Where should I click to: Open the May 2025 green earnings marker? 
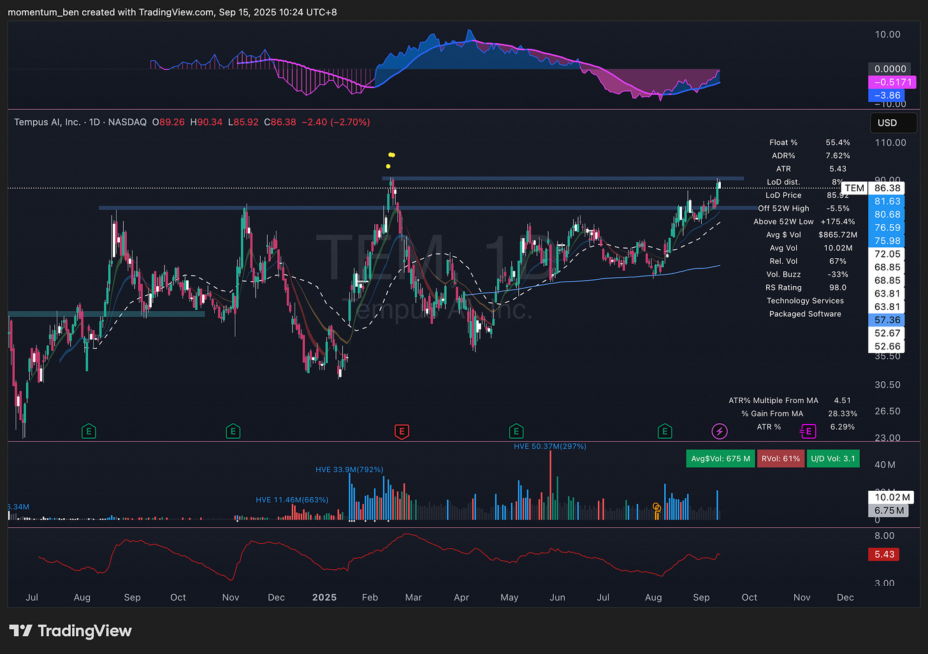[516, 432]
